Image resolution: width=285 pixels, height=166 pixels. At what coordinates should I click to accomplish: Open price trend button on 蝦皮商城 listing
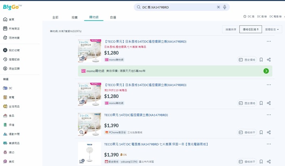pos(247,162)
